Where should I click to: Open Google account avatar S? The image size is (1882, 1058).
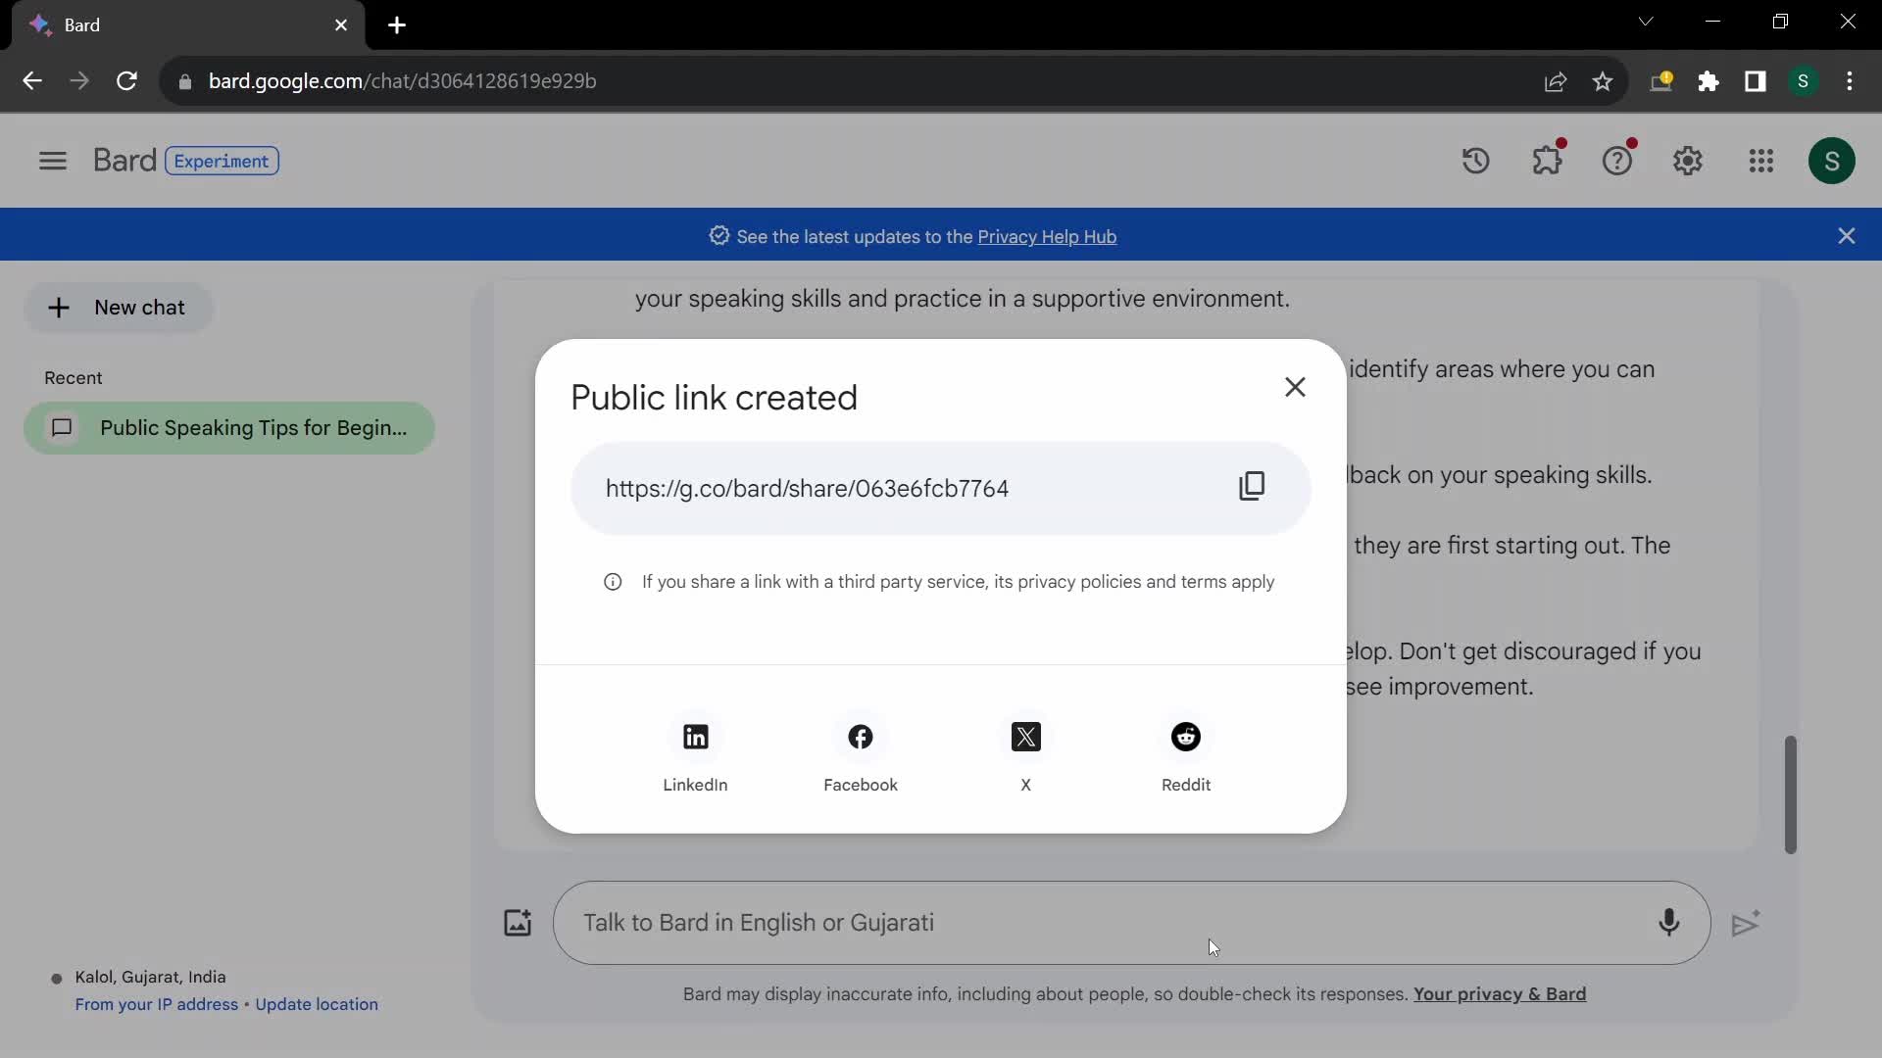tap(1831, 161)
